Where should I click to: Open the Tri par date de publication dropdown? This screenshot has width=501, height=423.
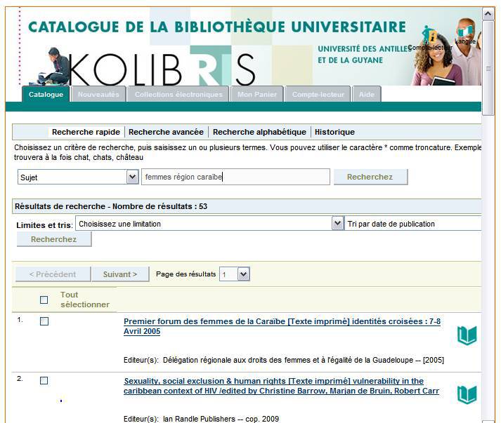tap(413, 224)
